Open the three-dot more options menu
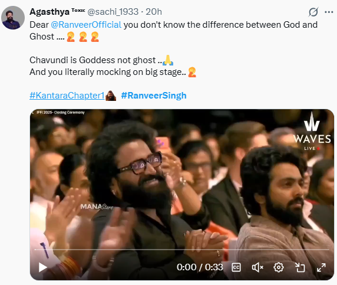Viewport: 337px width, 285px height. tap(329, 12)
